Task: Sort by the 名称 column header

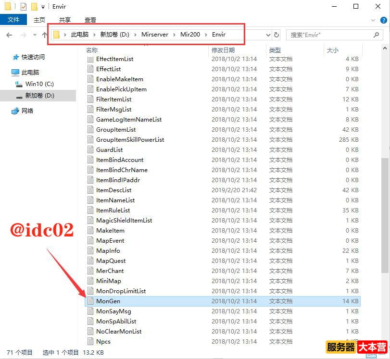Action: 92,50
